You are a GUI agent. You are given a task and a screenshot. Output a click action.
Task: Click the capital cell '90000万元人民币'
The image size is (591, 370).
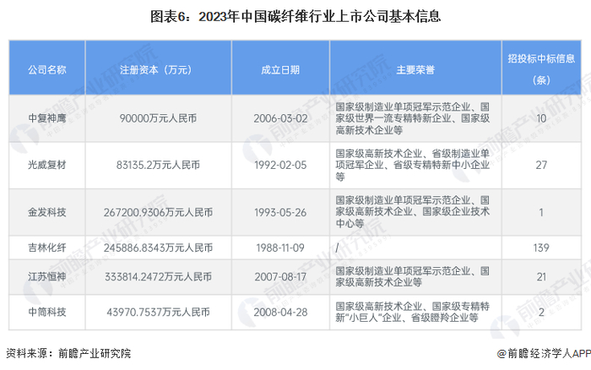(x=159, y=118)
